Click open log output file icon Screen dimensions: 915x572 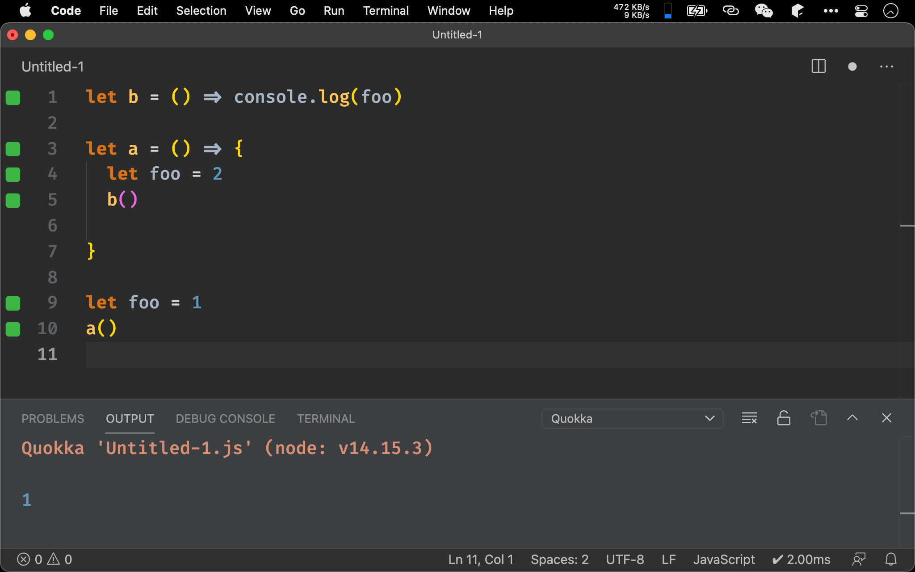click(x=818, y=418)
